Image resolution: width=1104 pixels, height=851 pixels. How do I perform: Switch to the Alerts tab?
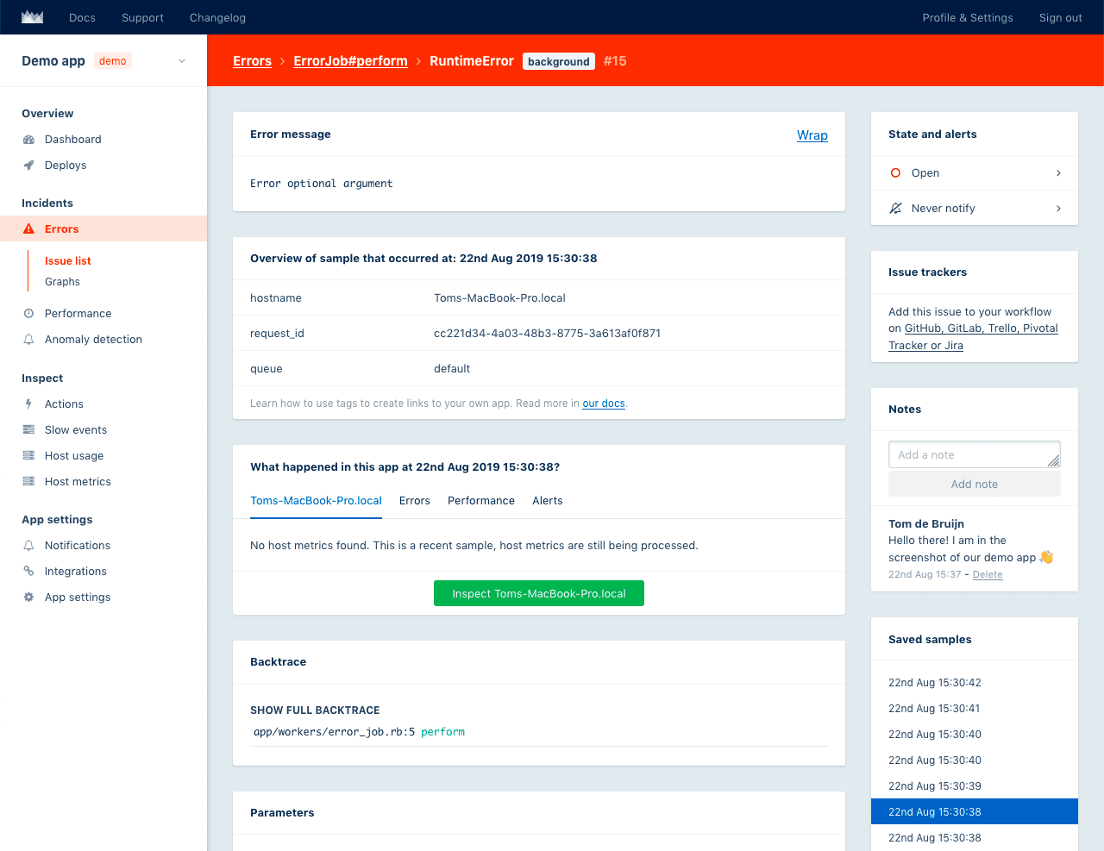[548, 501]
